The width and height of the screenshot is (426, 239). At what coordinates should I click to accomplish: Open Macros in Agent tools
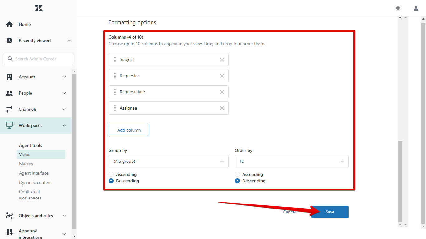[x=26, y=164]
